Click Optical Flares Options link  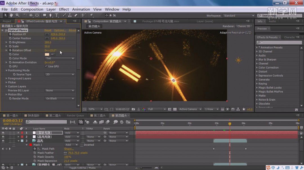pos(60,30)
